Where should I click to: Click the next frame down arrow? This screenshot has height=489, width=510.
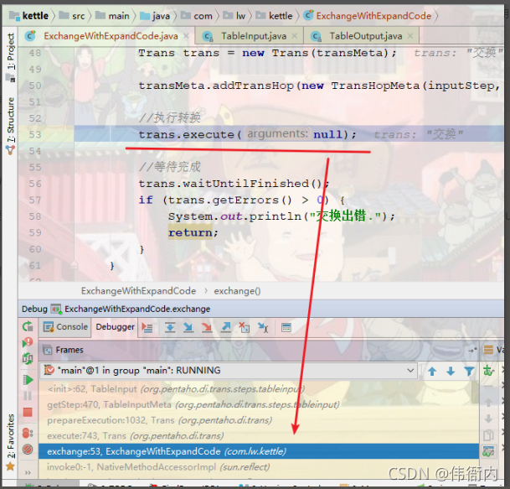pyautogui.click(x=451, y=371)
